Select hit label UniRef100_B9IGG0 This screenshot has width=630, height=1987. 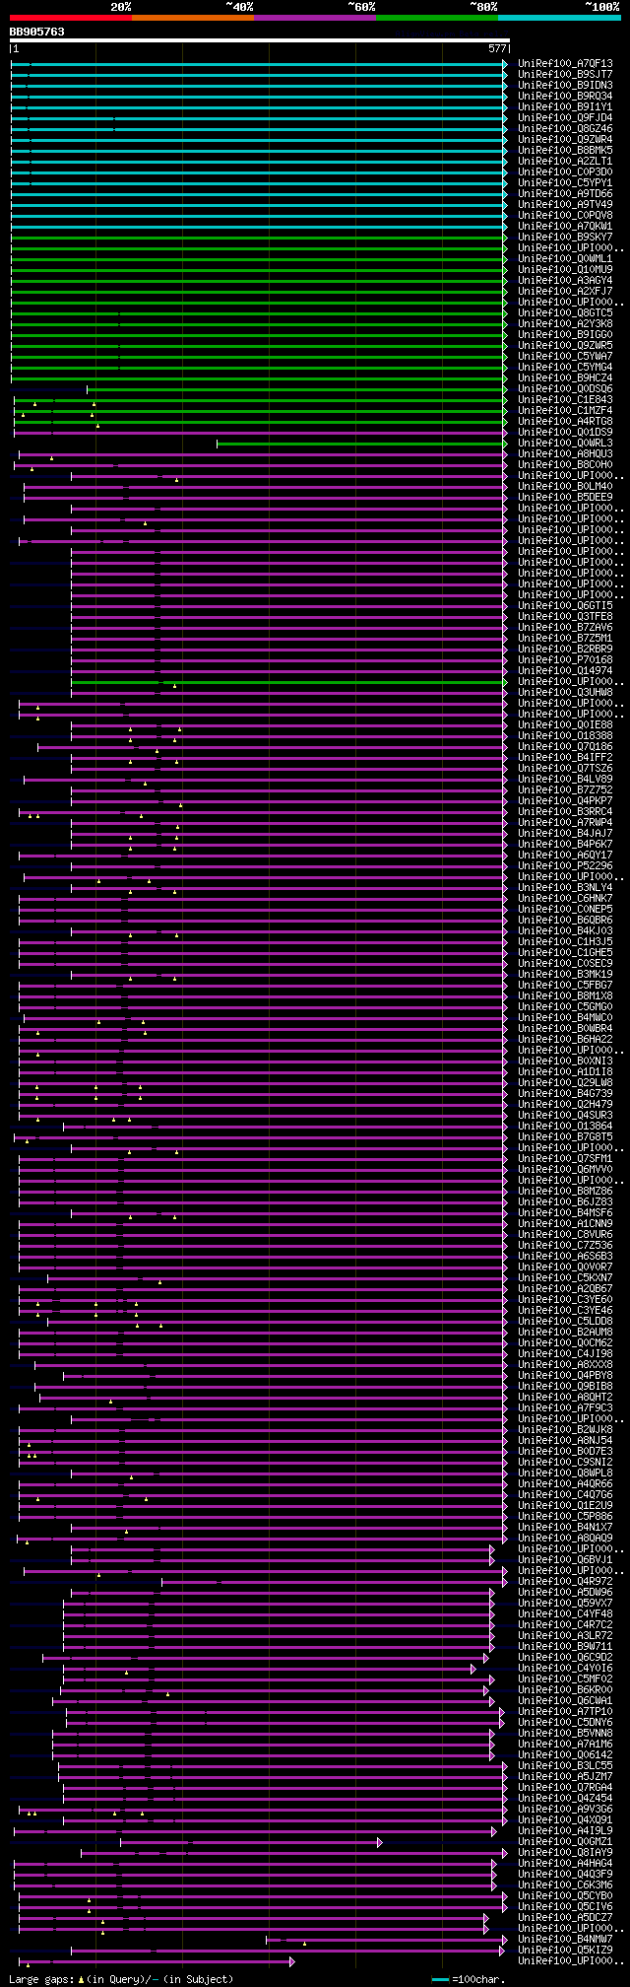pyautogui.click(x=565, y=335)
